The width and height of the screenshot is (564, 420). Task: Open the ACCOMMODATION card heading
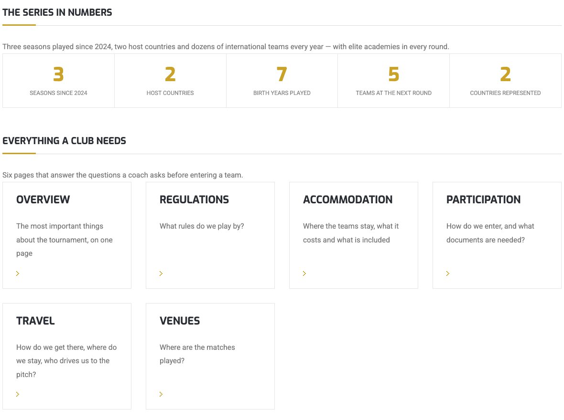click(348, 199)
